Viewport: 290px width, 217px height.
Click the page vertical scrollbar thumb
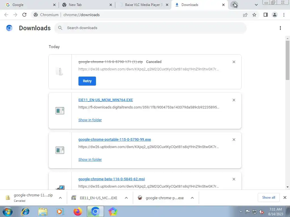[x=287, y=60]
